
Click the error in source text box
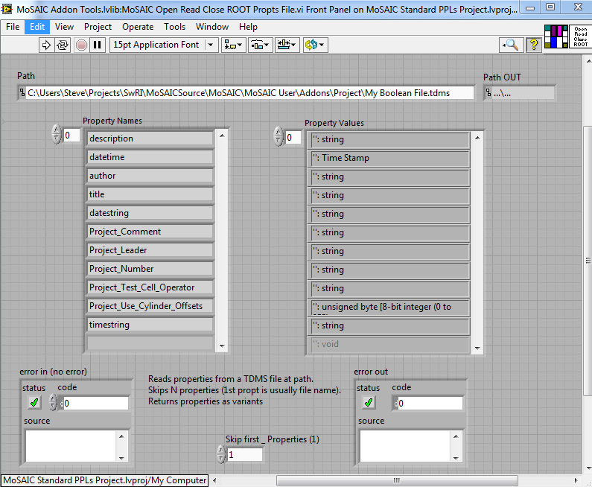point(72,446)
